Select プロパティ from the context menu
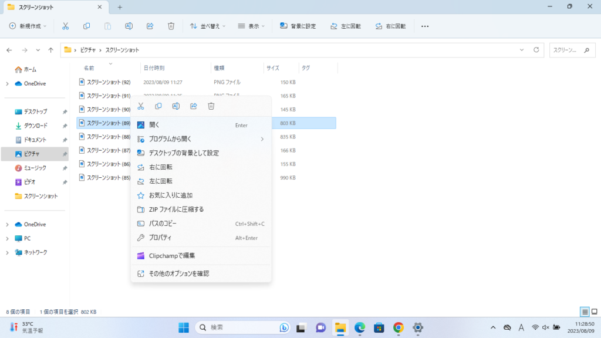This screenshot has height=338, width=601. [160, 238]
